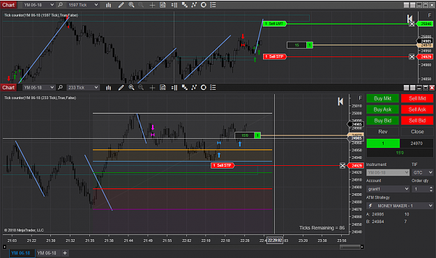Toggle fixed scale F button on top chart

429,15
